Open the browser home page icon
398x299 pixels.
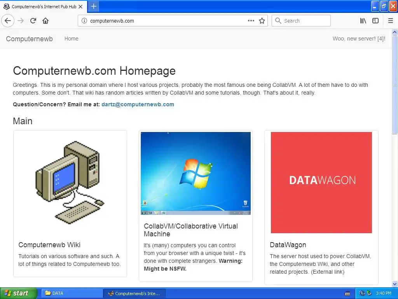(x=45, y=21)
